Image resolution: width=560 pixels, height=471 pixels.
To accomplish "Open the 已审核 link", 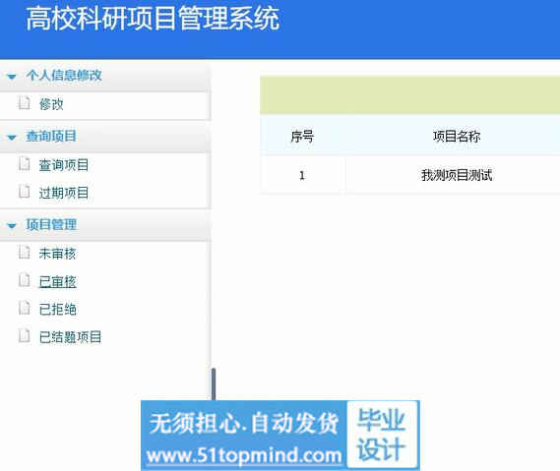I will (x=57, y=281).
